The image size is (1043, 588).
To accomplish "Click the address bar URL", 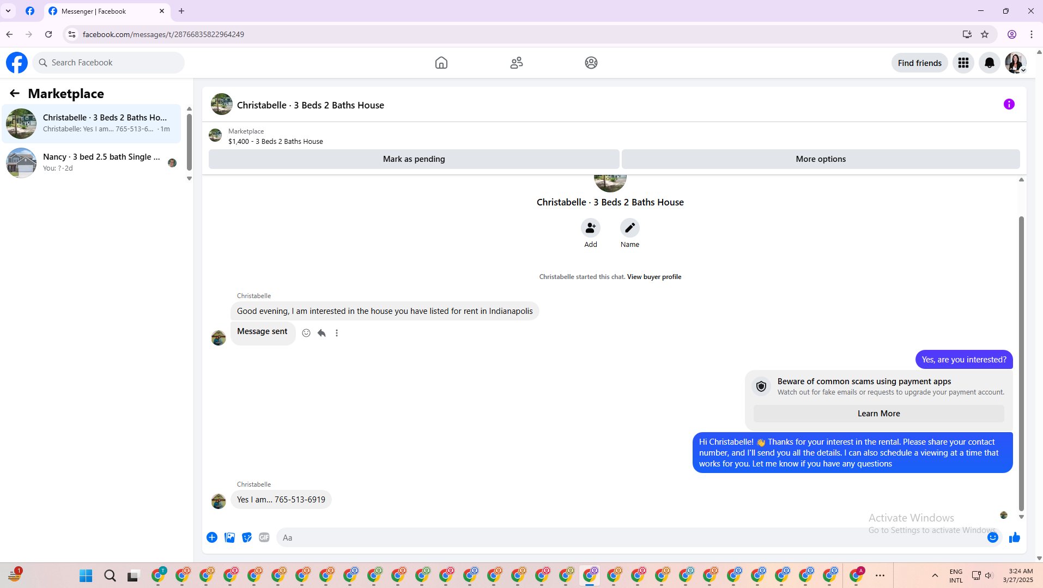I will 163,34.
